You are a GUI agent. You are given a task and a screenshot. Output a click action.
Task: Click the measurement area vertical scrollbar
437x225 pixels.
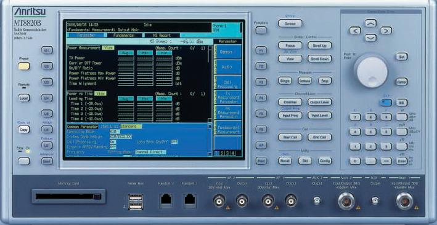pyautogui.click(x=210, y=84)
